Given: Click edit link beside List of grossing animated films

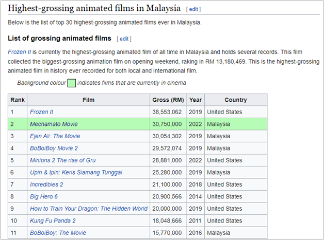Looking at the screenshot, I should (124, 39).
